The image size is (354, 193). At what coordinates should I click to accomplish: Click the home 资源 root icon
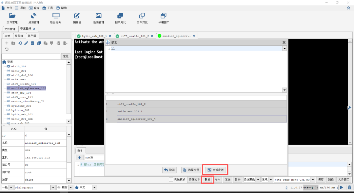point(4,62)
